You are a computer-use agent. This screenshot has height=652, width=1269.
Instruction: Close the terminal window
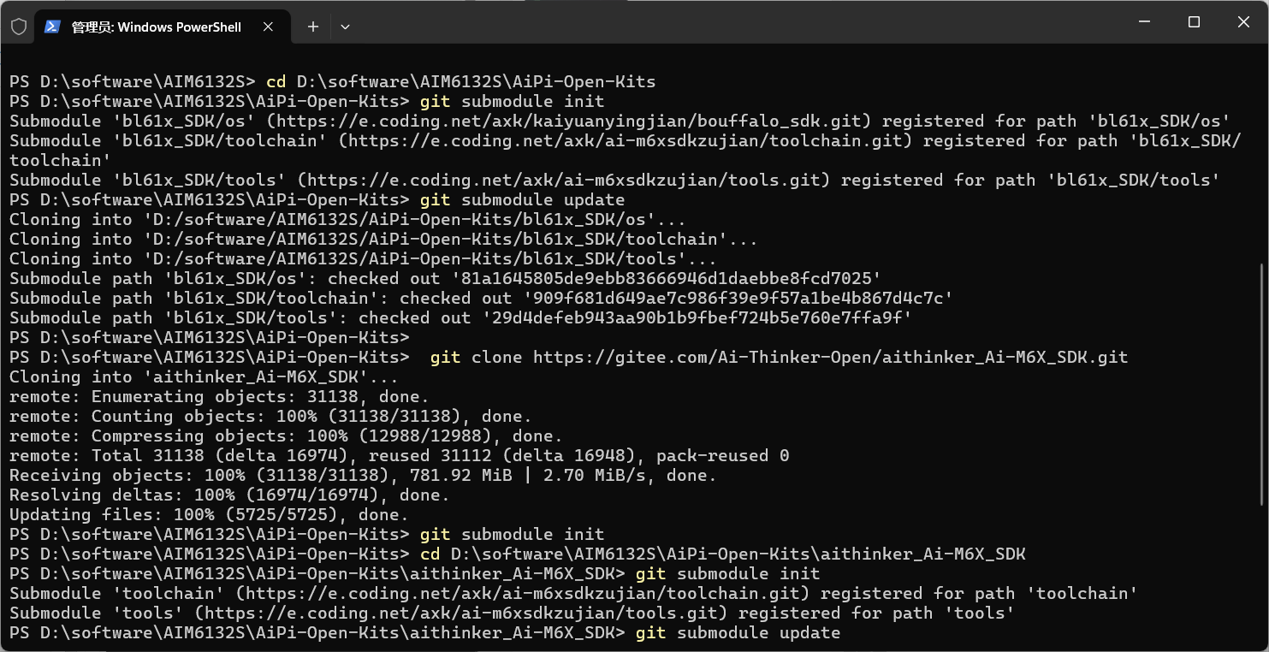(x=1244, y=22)
